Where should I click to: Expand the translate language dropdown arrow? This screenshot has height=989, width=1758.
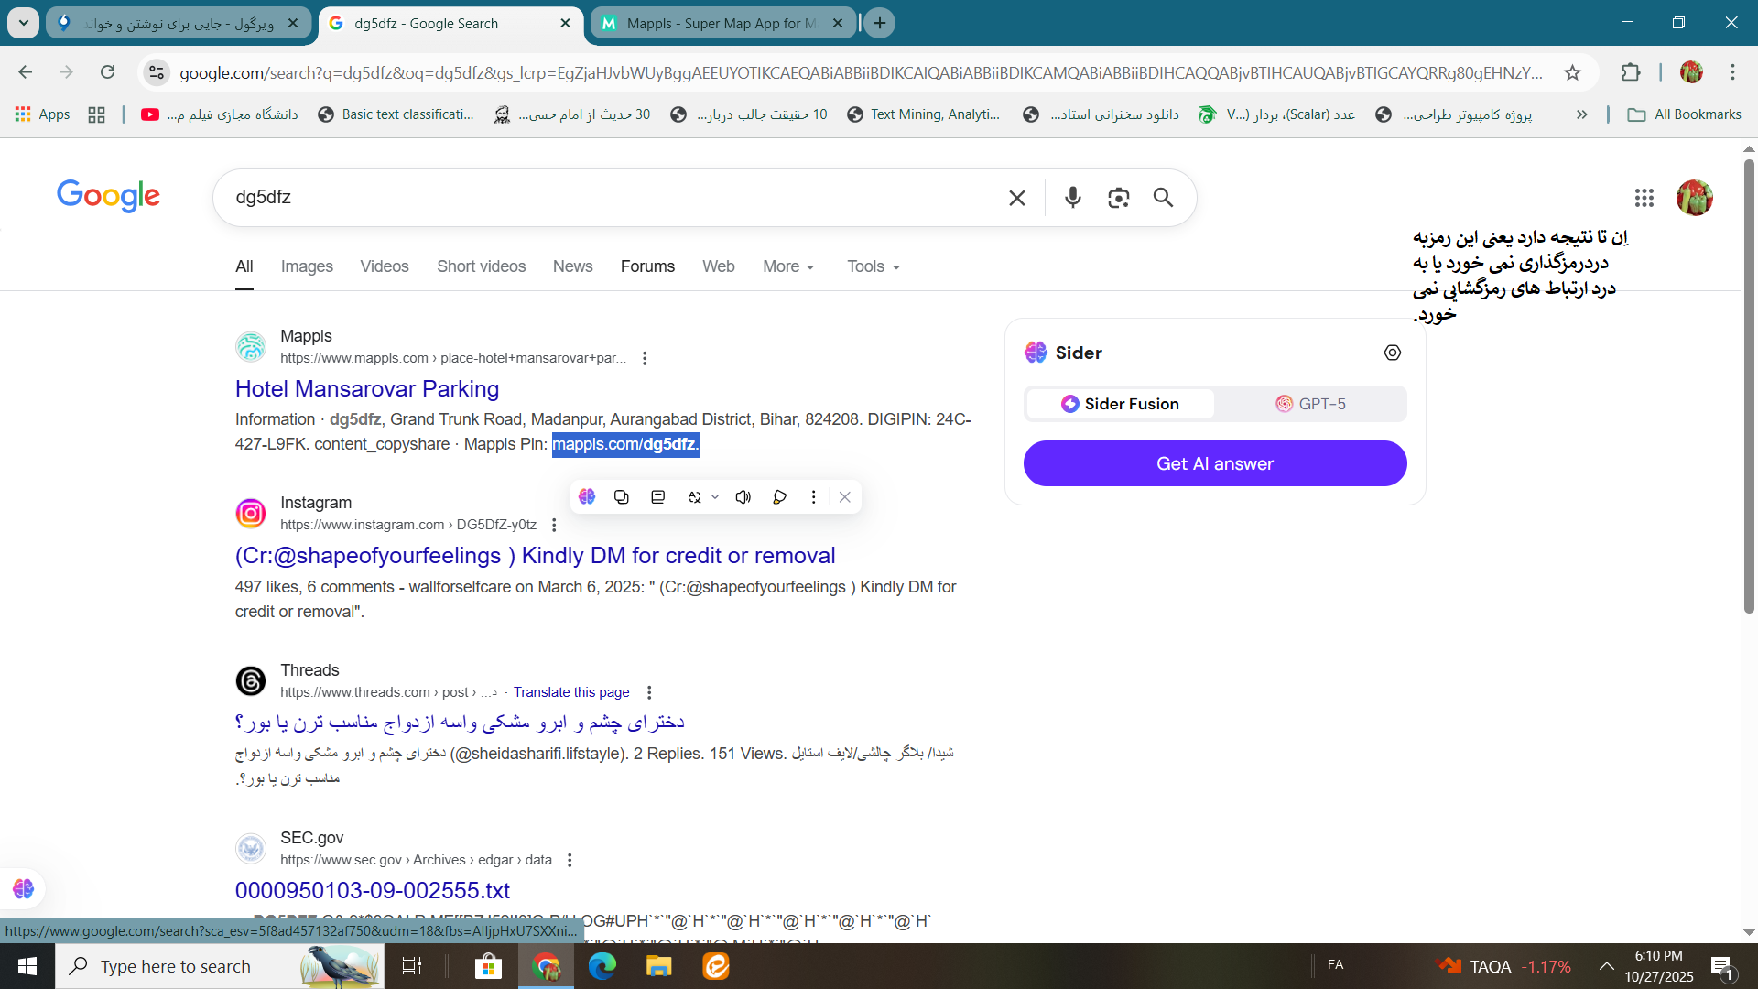(715, 496)
